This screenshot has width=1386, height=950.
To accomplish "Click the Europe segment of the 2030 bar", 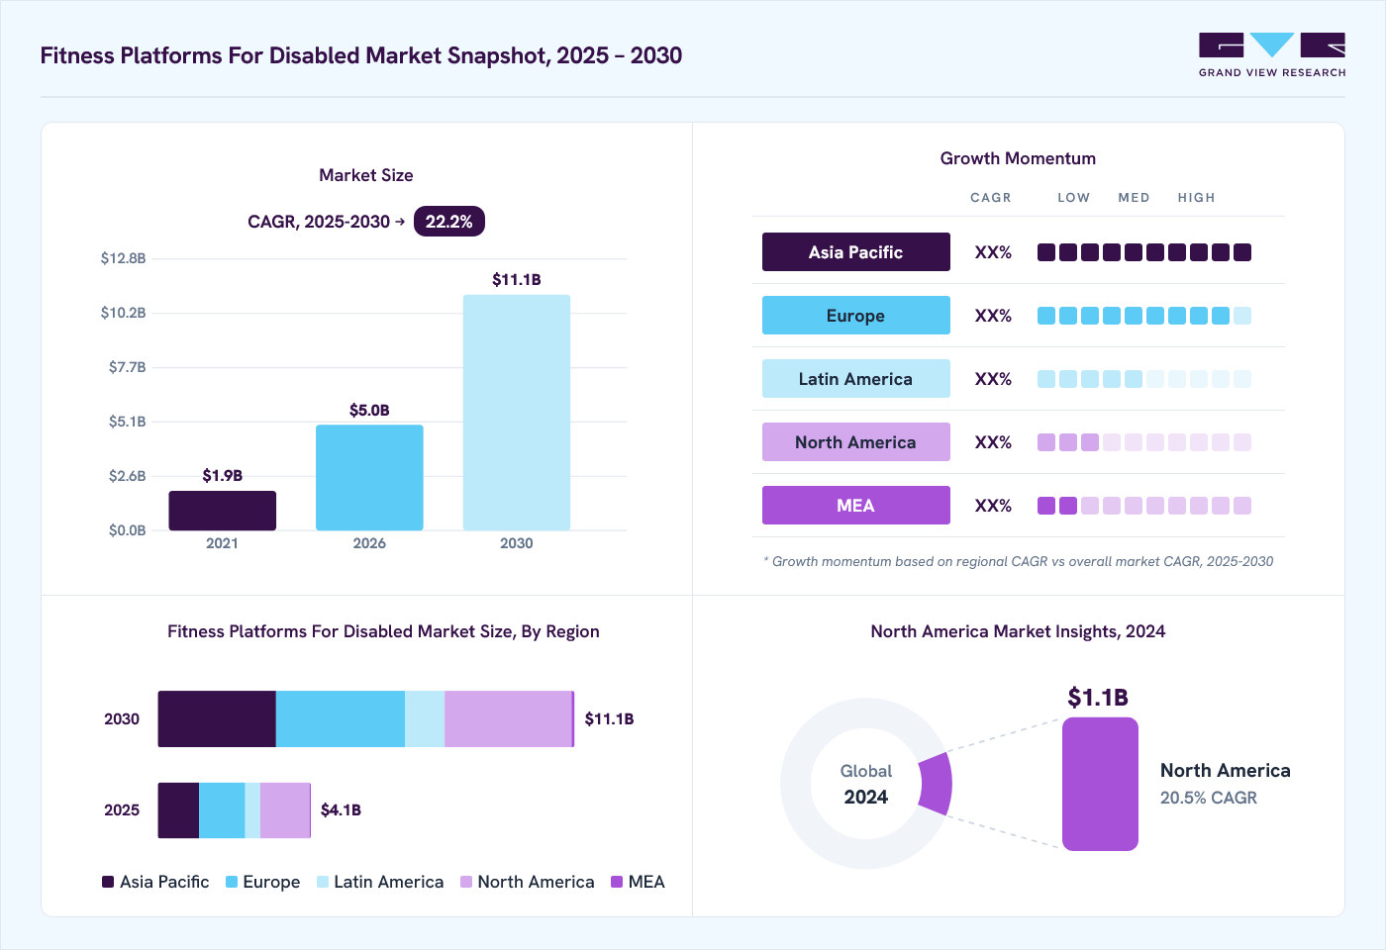I will pos(341,719).
